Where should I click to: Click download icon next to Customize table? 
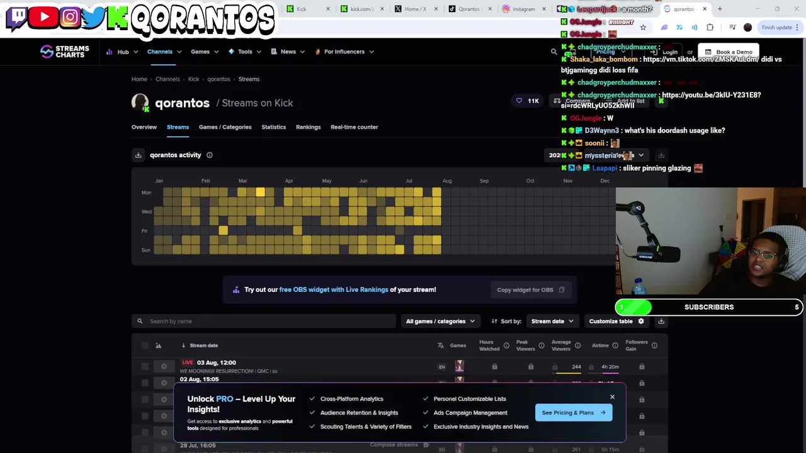[x=661, y=322]
